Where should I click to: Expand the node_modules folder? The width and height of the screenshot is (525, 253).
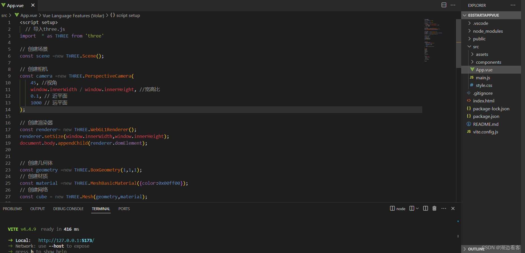488,31
